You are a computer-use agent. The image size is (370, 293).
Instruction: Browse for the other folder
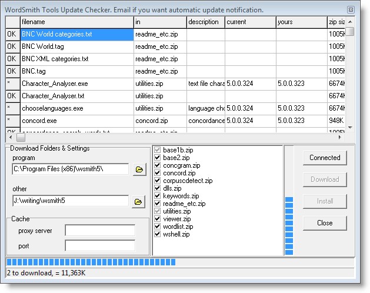point(138,202)
